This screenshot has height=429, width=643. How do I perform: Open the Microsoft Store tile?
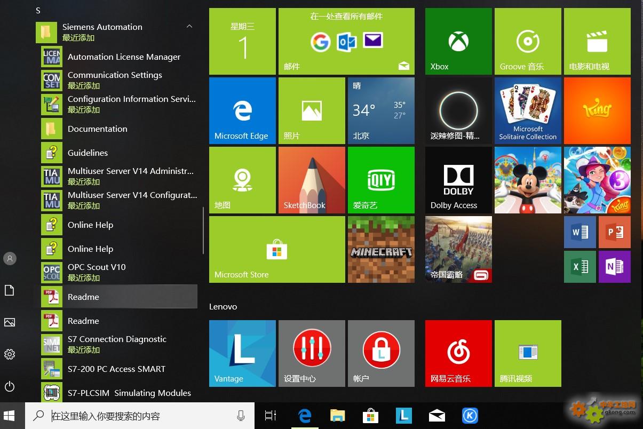[277, 249]
